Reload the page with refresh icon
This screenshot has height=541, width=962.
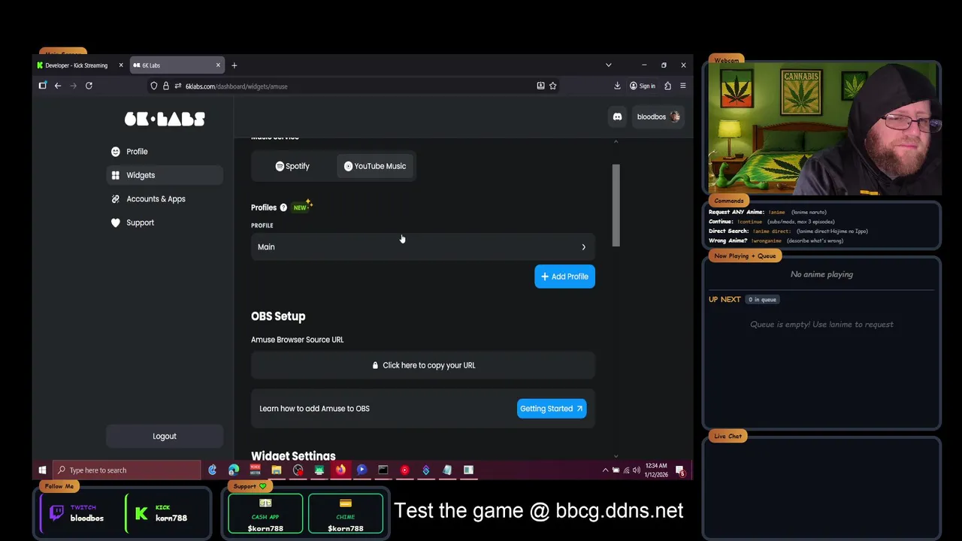[89, 86]
